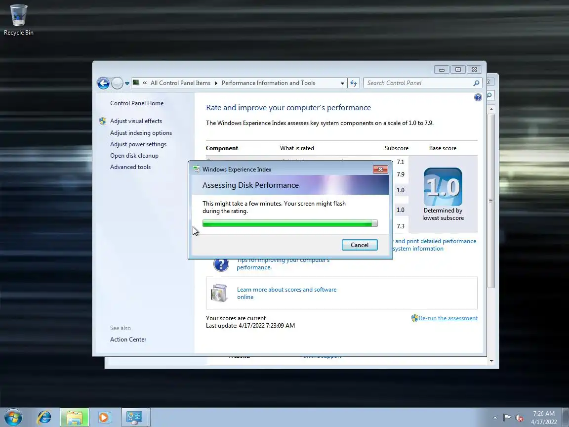This screenshot has width=569, height=427.
Task: Click the search magnifier icon
Action: pyautogui.click(x=477, y=83)
